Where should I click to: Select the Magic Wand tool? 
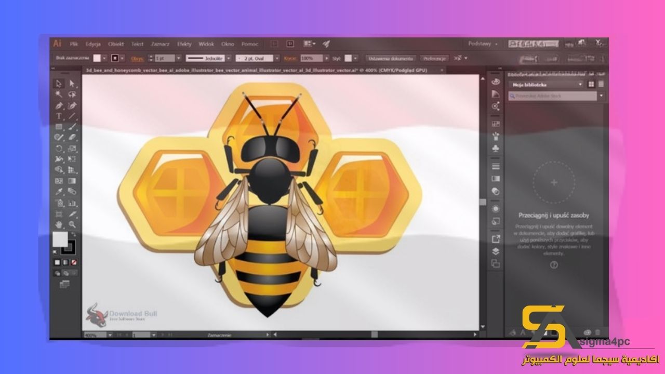(59, 94)
